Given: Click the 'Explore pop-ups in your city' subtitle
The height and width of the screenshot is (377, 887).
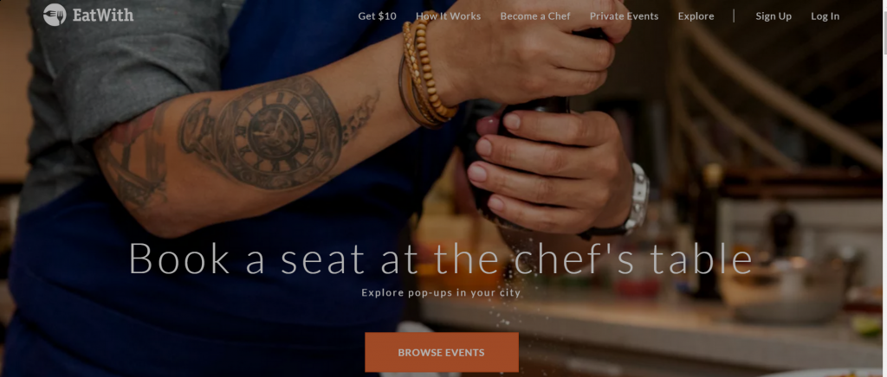Looking at the screenshot, I should click(x=441, y=293).
